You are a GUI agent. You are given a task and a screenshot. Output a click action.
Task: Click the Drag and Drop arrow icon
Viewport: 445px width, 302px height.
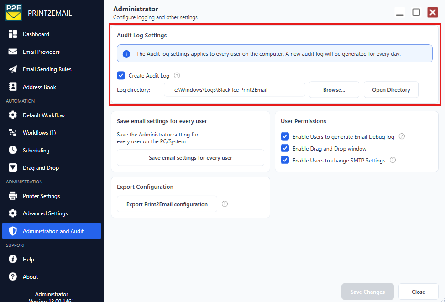(x=13, y=167)
